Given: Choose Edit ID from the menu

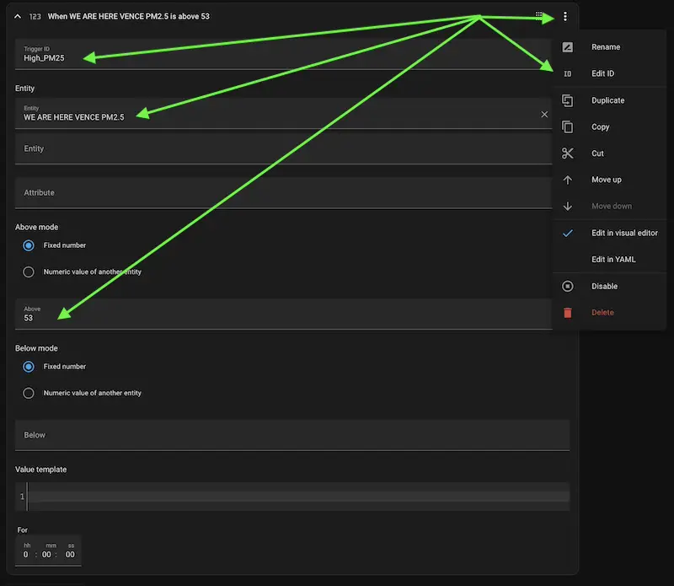Looking at the screenshot, I should point(602,74).
